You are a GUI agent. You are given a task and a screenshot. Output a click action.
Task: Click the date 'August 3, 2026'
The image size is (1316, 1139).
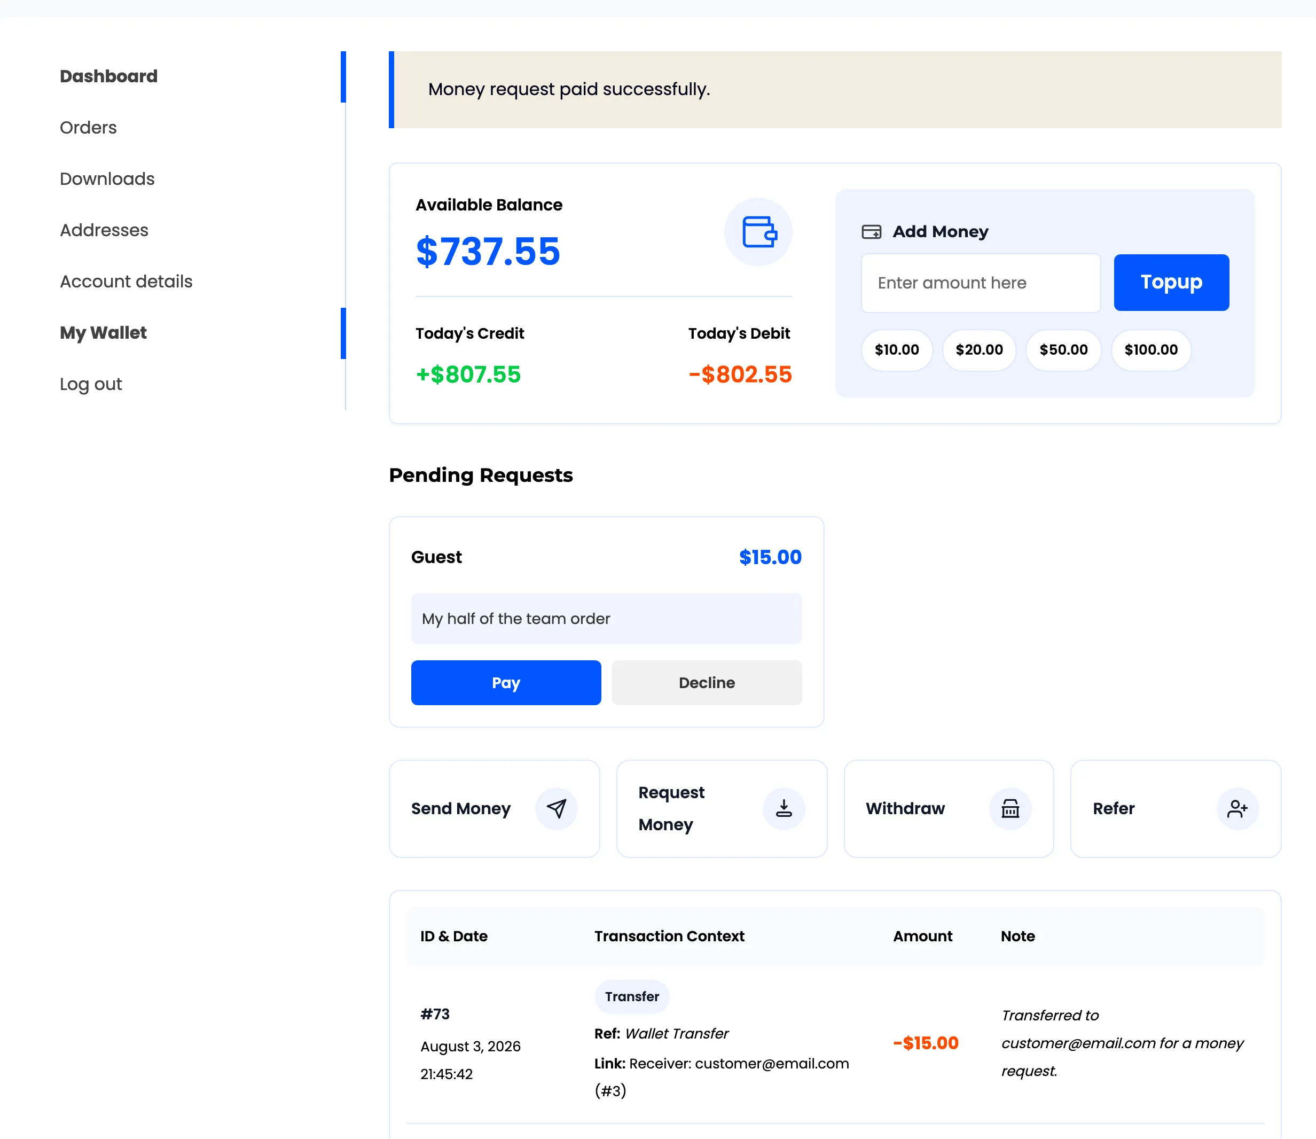tap(470, 1046)
